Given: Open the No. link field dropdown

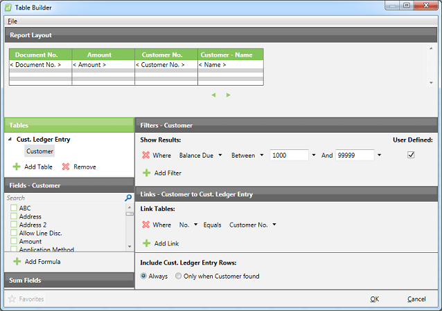Looking at the screenshot, I should pyautogui.click(x=196, y=225).
